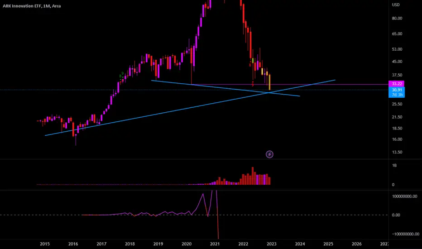This screenshot has width=422, height=249.
Task: Click the 2016 label on time axis
Action: (x=73, y=244)
